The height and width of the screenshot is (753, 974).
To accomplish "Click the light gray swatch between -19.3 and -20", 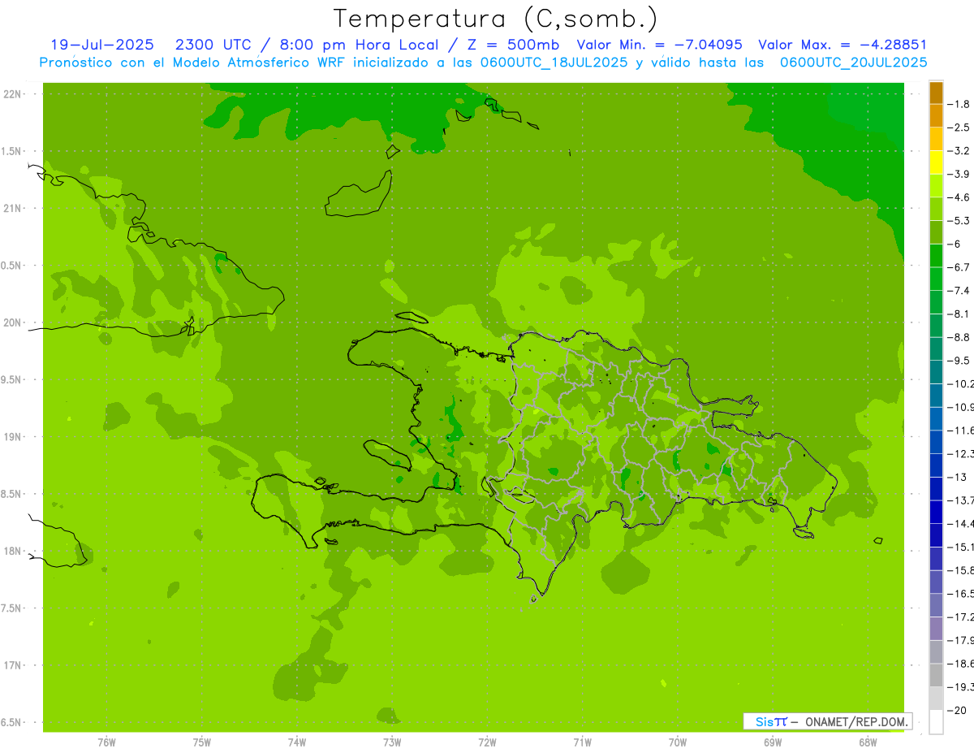I will [x=936, y=699].
